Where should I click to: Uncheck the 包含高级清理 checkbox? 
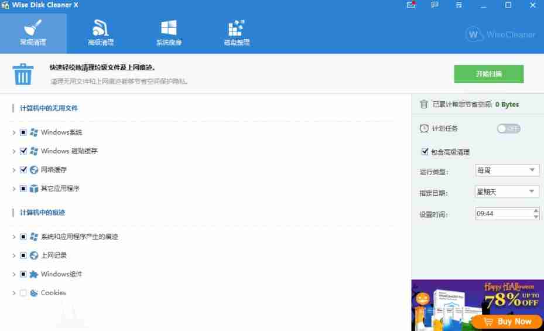425,151
